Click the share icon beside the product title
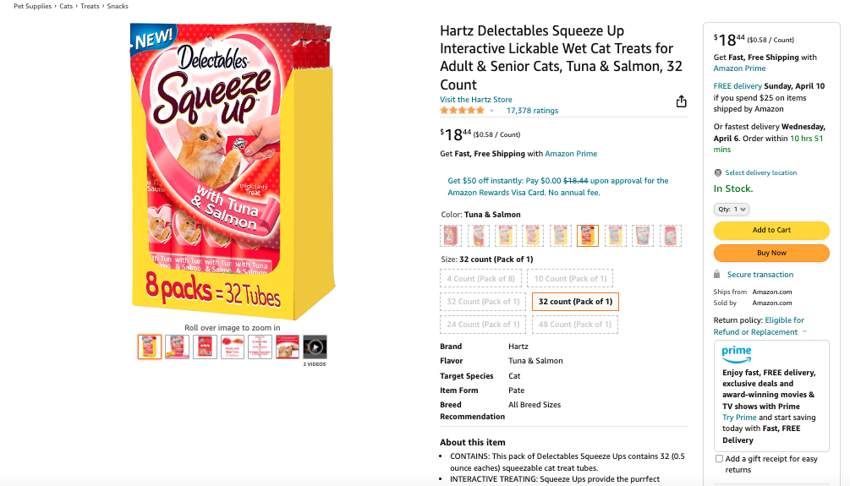 tap(681, 101)
